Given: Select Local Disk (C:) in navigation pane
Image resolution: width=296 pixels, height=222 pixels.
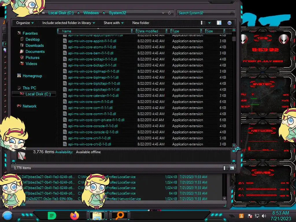Looking at the screenshot, I should [38, 94].
